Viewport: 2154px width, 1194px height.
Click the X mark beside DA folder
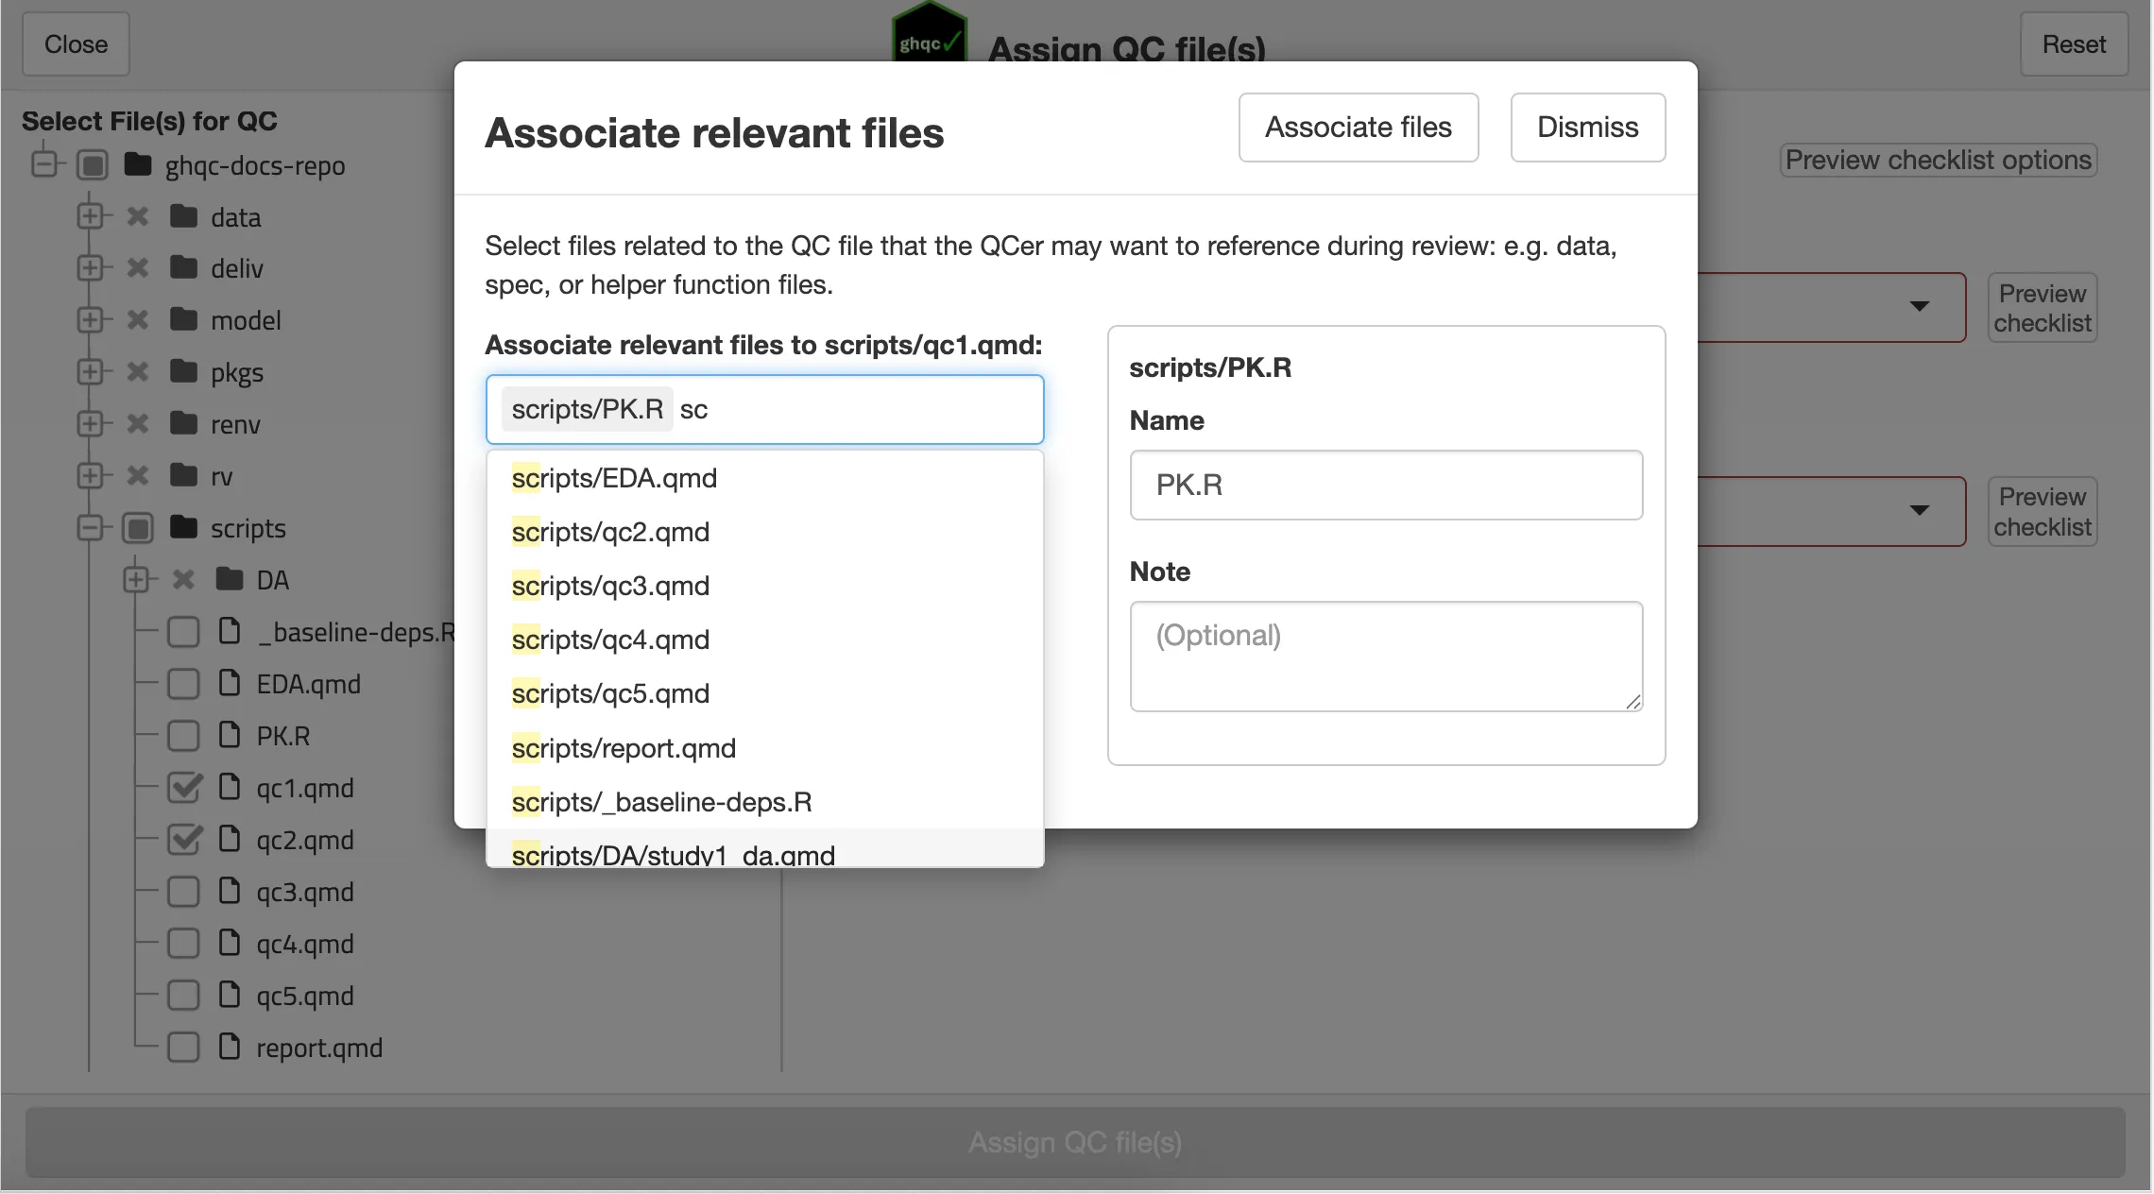(x=183, y=579)
